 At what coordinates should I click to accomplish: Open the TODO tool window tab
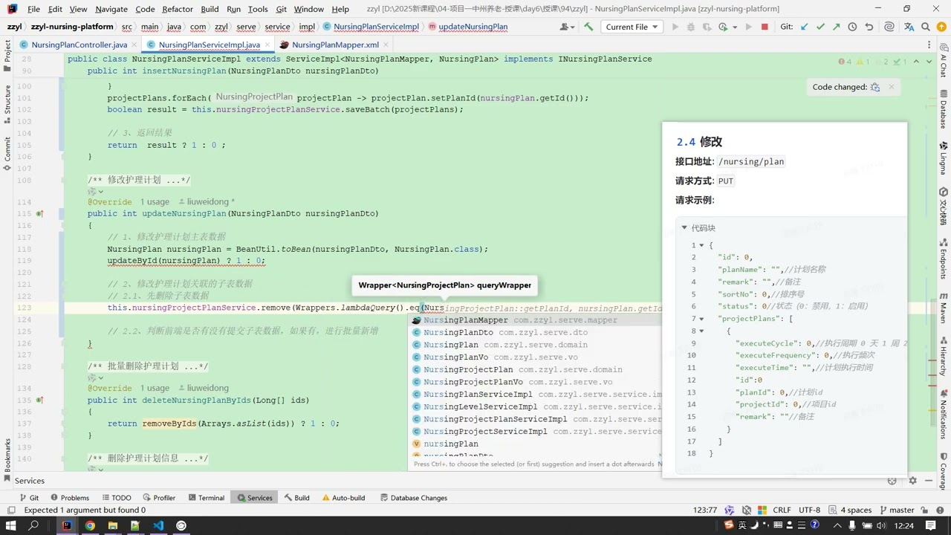pyautogui.click(x=116, y=498)
